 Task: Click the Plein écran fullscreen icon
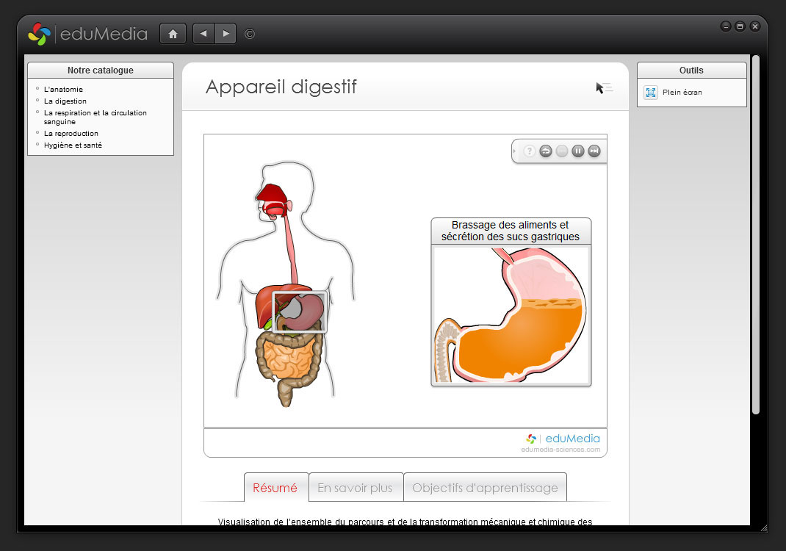pyautogui.click(x=651, y=93)
